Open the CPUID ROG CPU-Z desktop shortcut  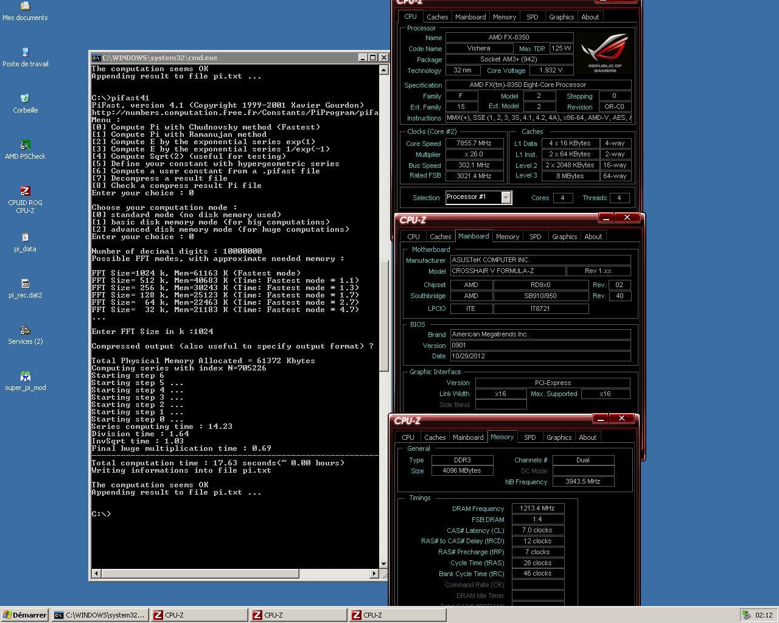[x=25, y=192]
